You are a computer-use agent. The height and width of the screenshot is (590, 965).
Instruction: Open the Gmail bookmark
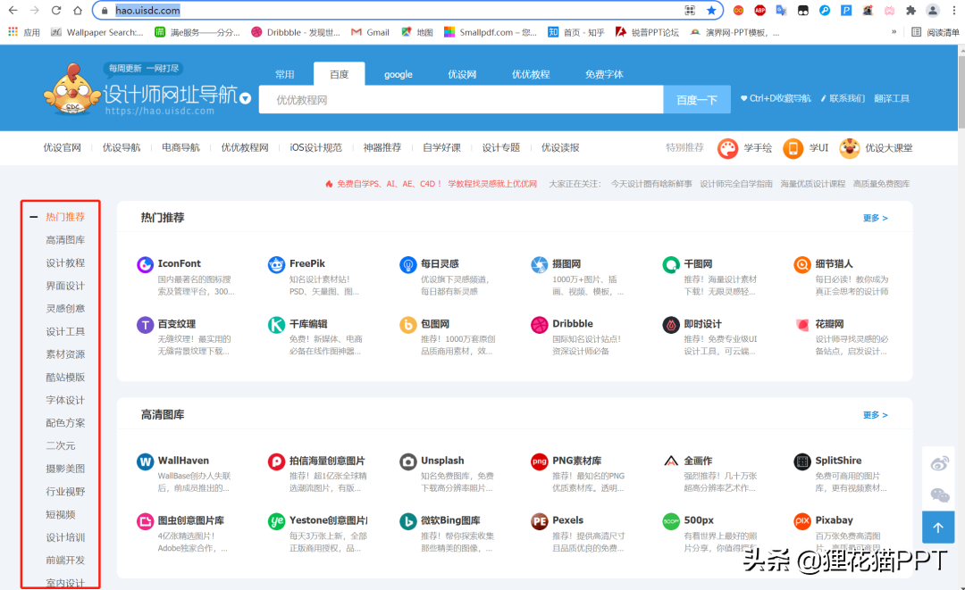371,32
